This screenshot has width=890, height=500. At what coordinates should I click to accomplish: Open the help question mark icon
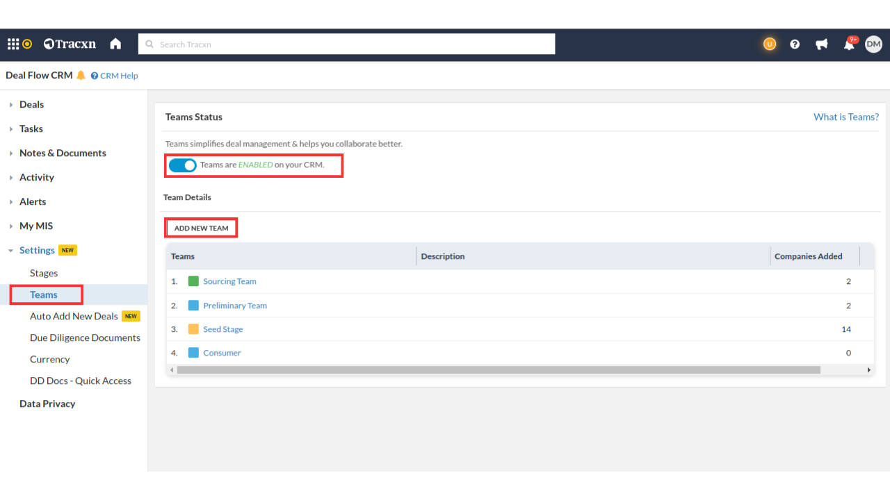coord(795,44)
